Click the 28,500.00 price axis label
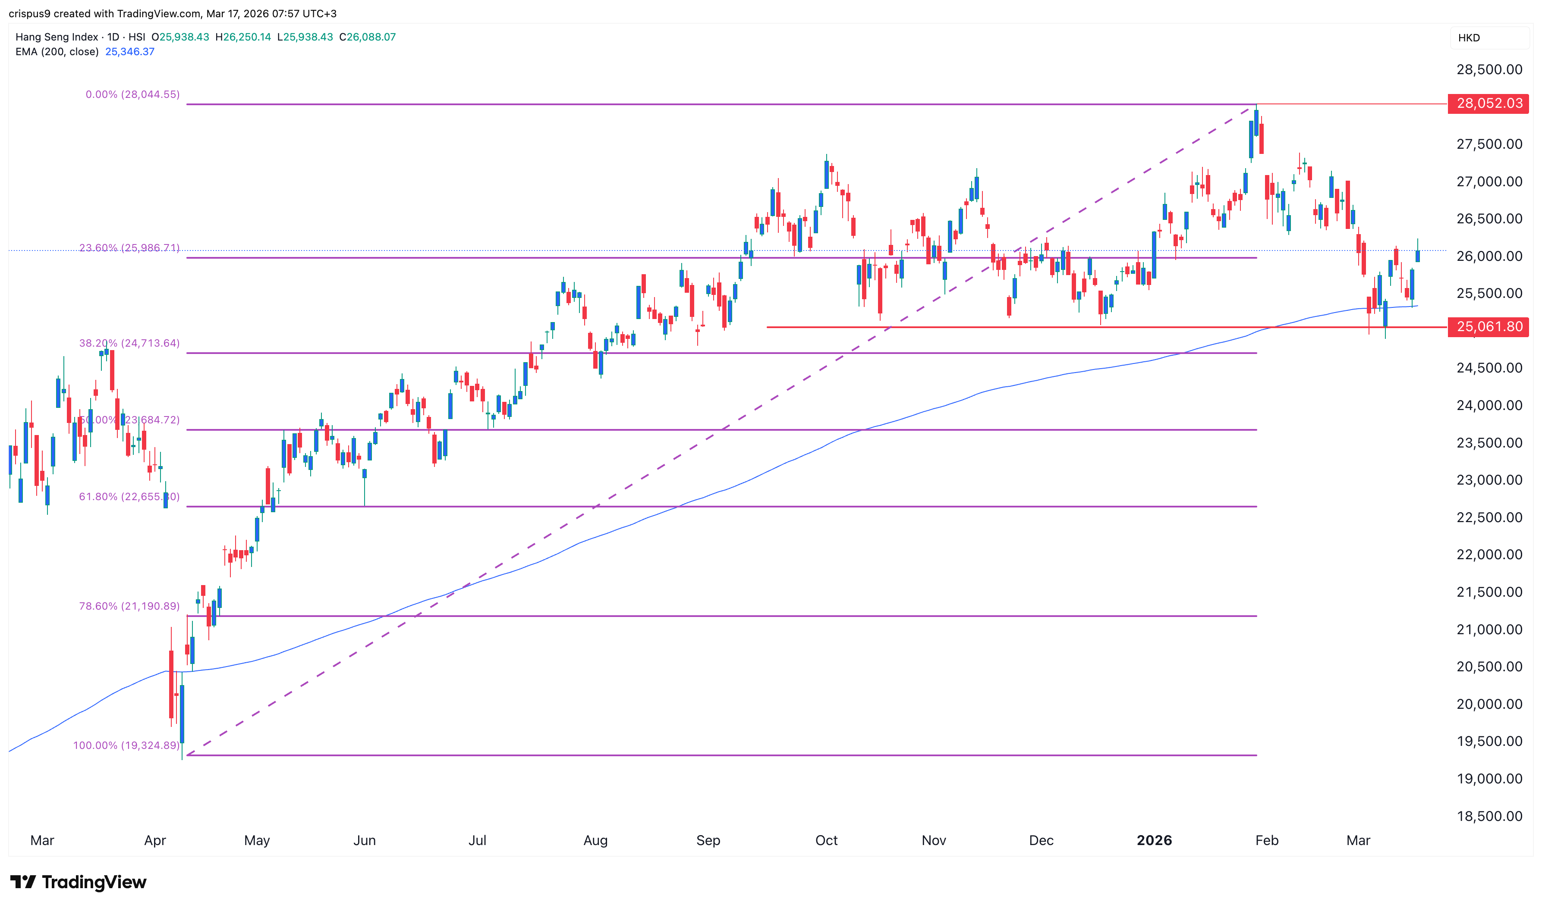The width and height of the screenshot is (1542, 908). [x=1489, y=70]
